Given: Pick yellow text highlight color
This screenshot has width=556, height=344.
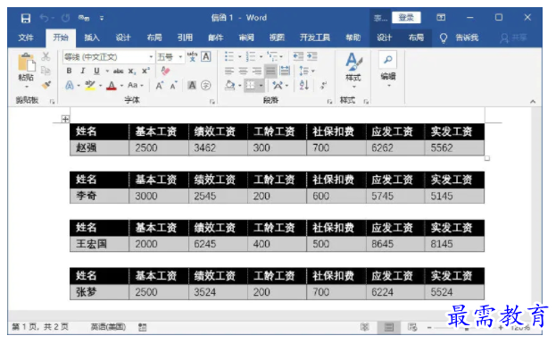Looking at the screenshot, I should (x=90, y=85).
